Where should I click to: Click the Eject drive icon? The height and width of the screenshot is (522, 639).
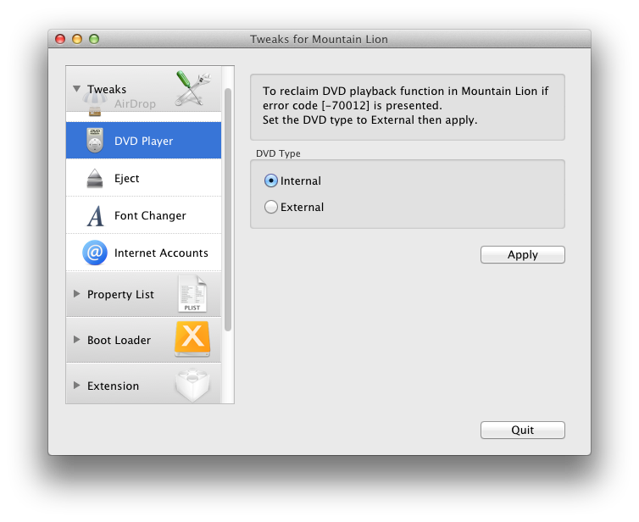pos(95,178)
